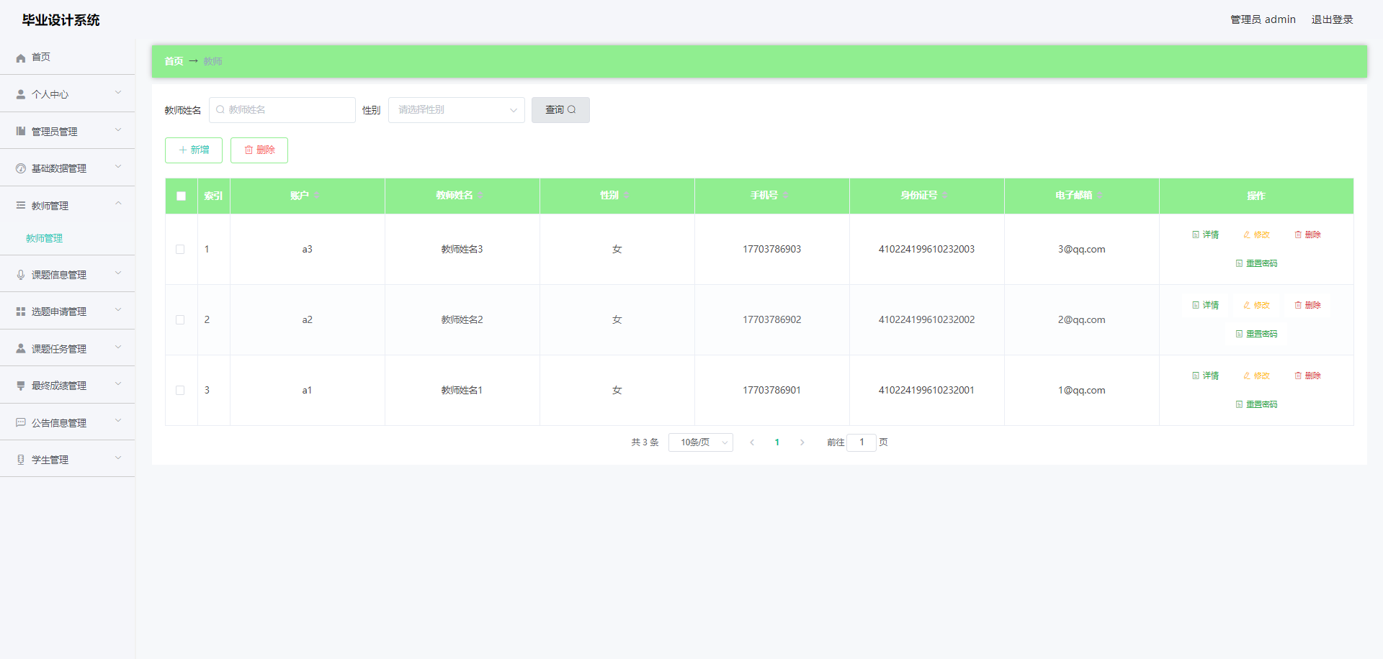Image resolution: width=1383 pixels, height=659 pixels.
Task: Click the sort arrows on 账户 column
Action: point(317,196)
